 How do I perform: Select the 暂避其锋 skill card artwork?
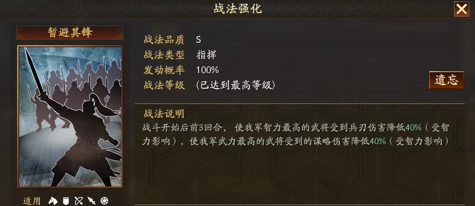pyautogui.click(x=70, y=116)
